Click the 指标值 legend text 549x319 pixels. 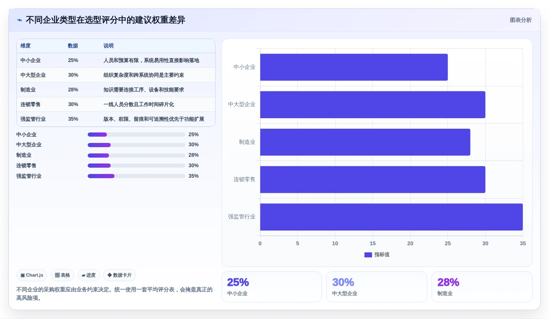coord(382,254)
